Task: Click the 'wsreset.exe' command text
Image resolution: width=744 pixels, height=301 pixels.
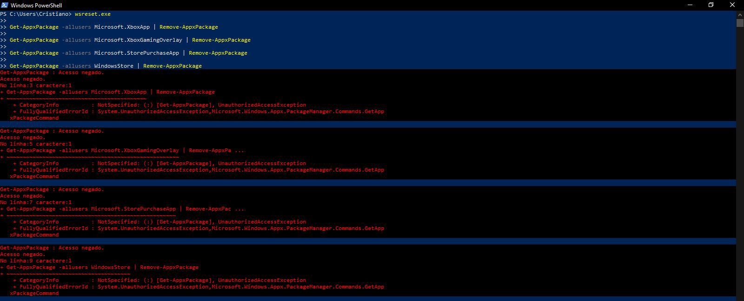Action: [93, 14]
